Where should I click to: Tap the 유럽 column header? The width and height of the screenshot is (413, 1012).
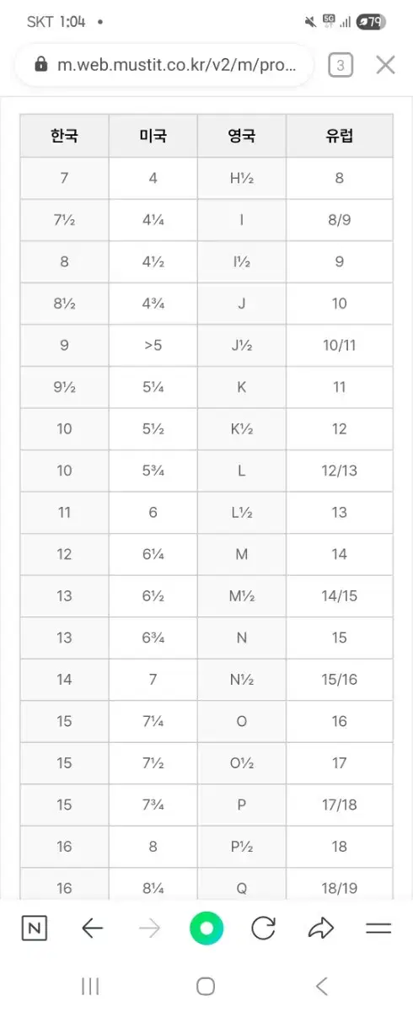(x=340, y=136)
